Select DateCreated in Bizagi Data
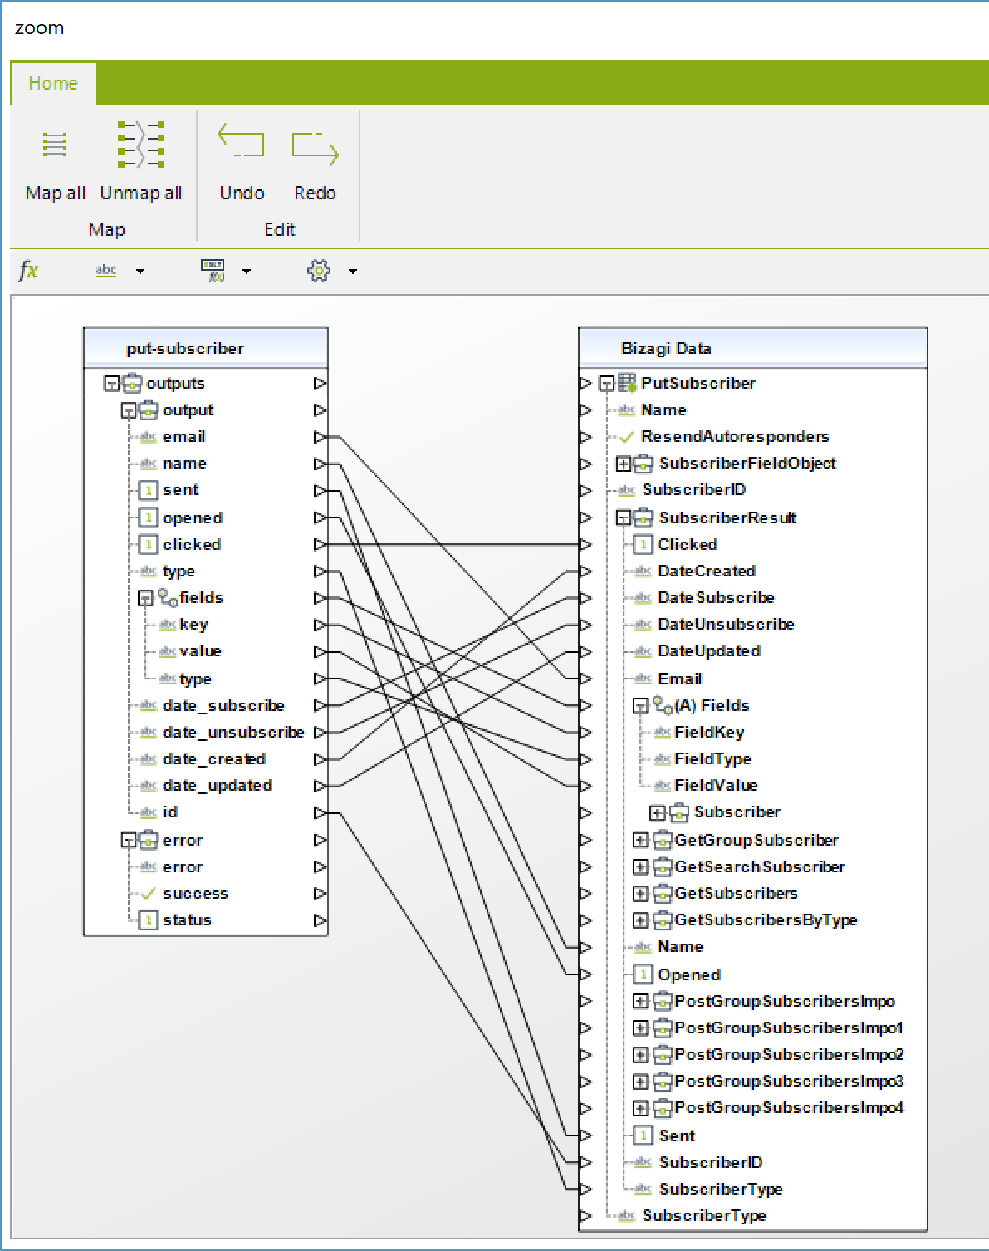The image size is (989, 1251). point(707,572)
